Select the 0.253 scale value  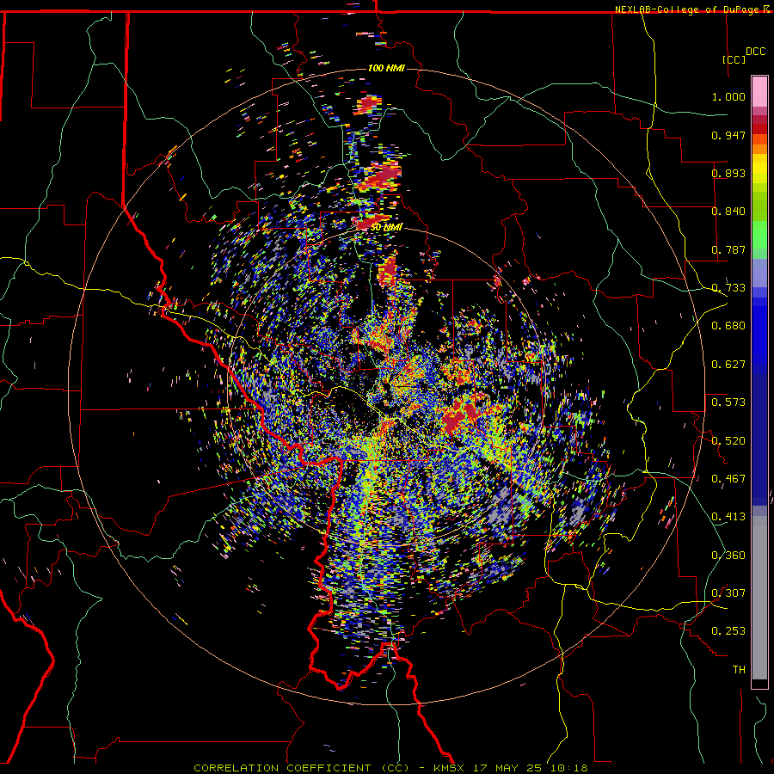pos(728,631)
